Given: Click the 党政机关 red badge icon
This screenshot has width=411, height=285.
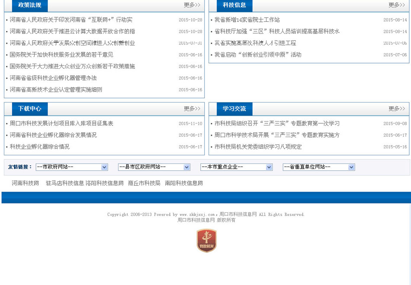Looking at the screenshot, I should click(206, 240).
